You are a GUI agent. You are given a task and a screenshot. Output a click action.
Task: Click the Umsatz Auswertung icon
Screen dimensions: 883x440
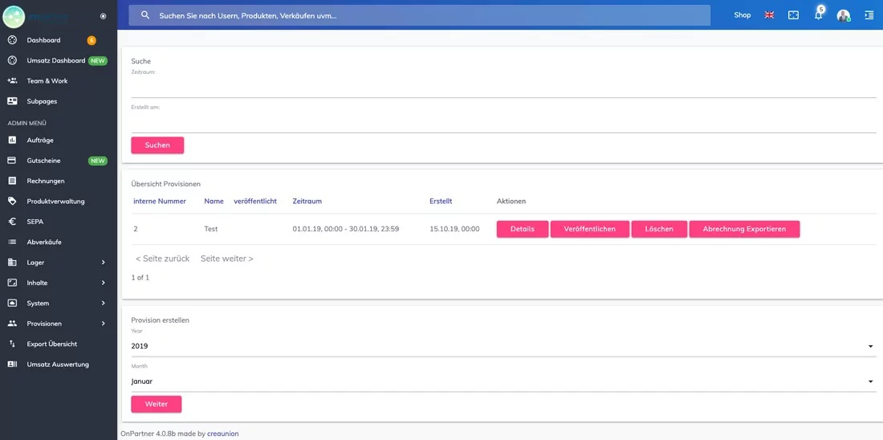click(x=12, y=365)
